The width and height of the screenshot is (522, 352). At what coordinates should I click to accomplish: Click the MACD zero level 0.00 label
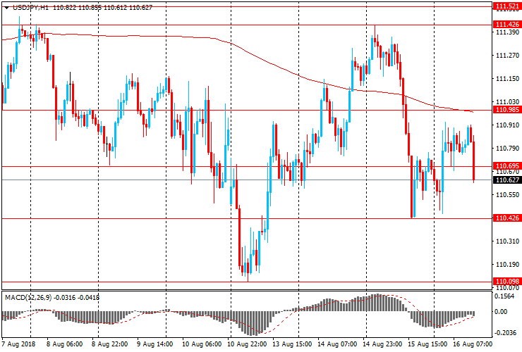[501, 311]
